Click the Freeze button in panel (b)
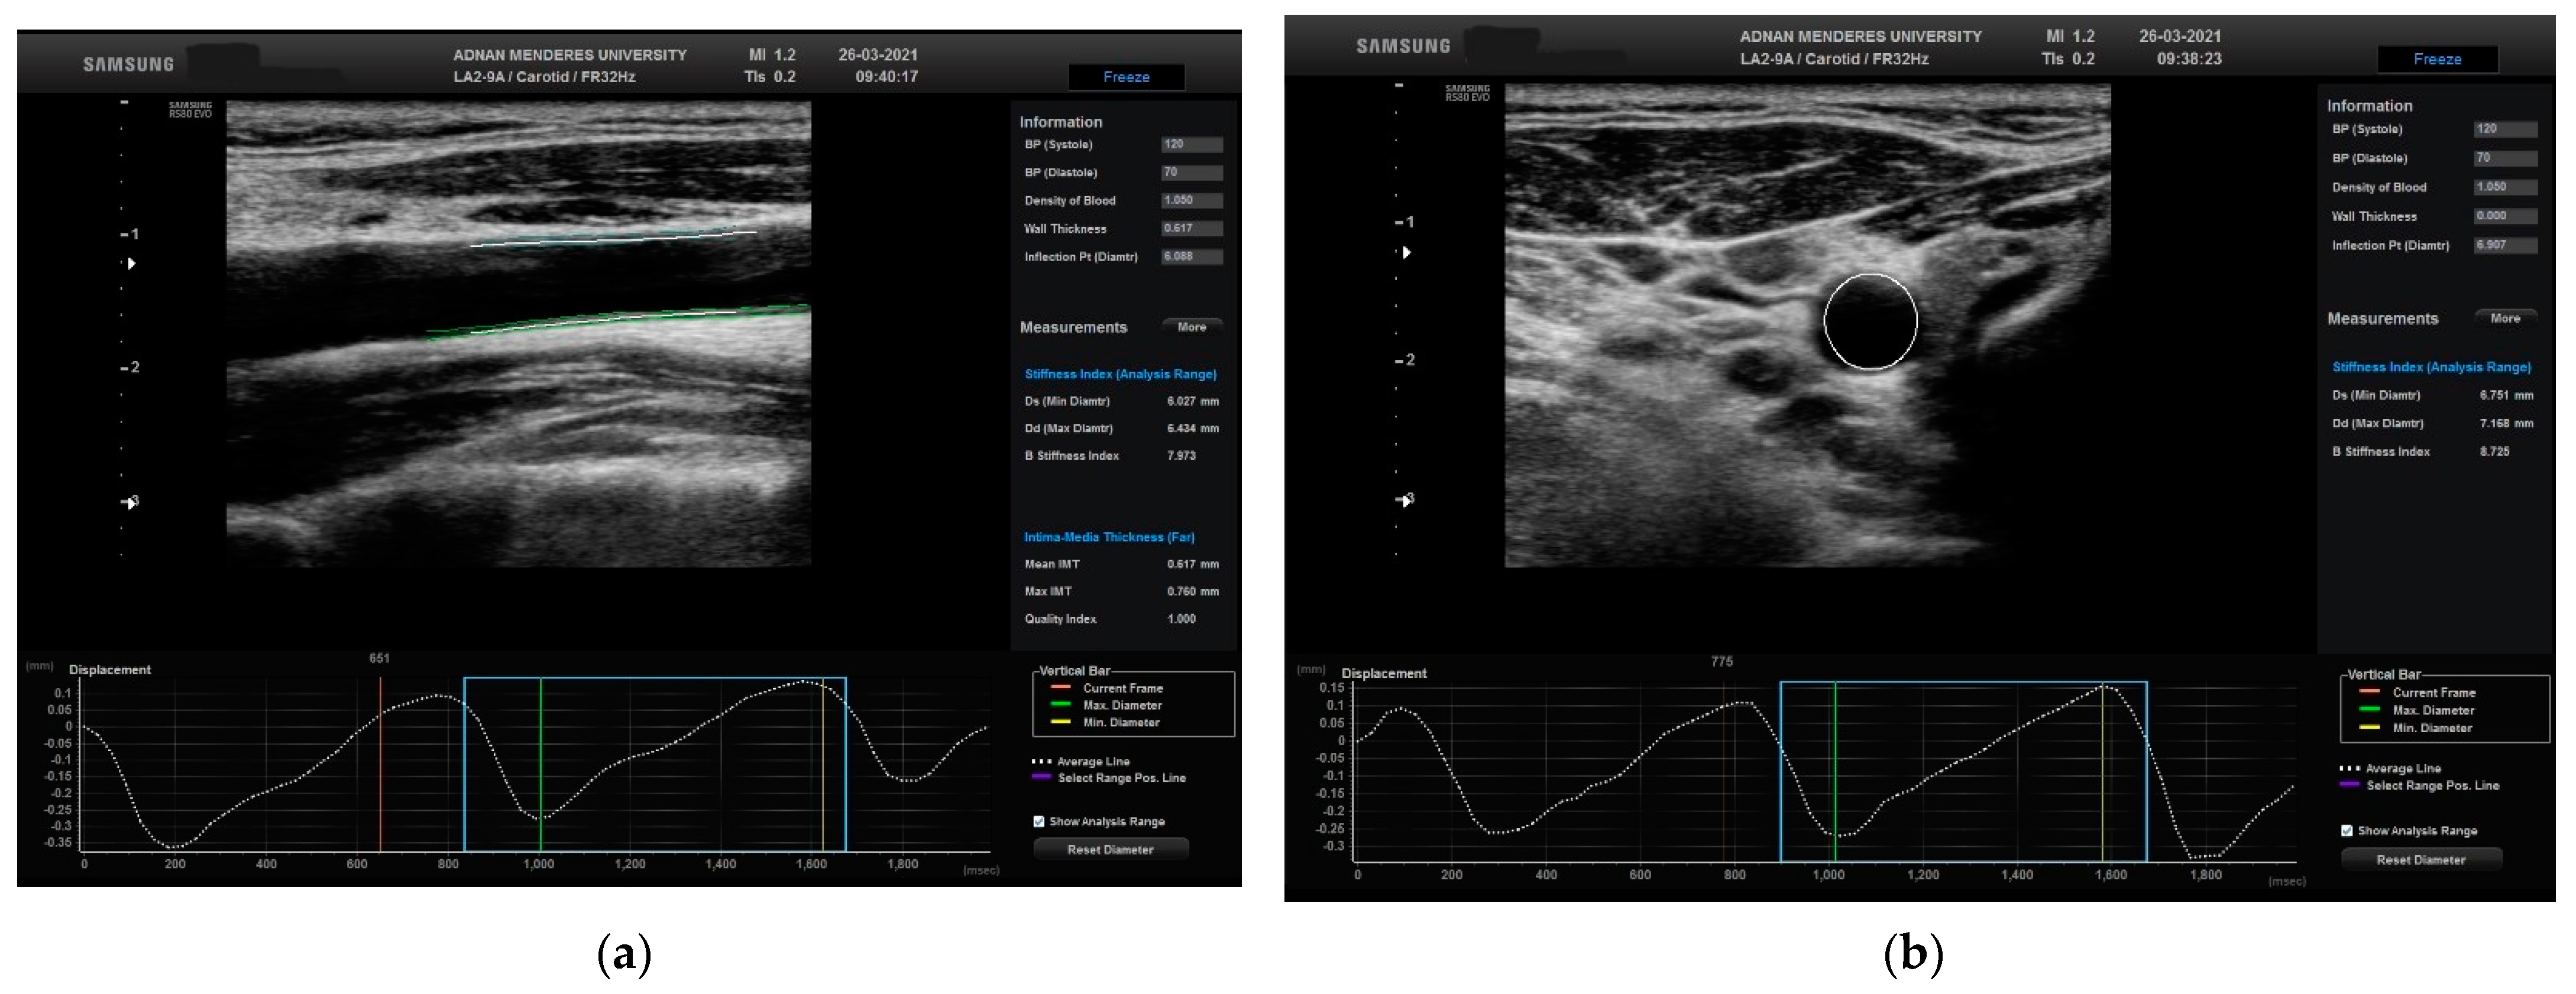Viewport: 2576px width, 994px height. pos(2438,59)
